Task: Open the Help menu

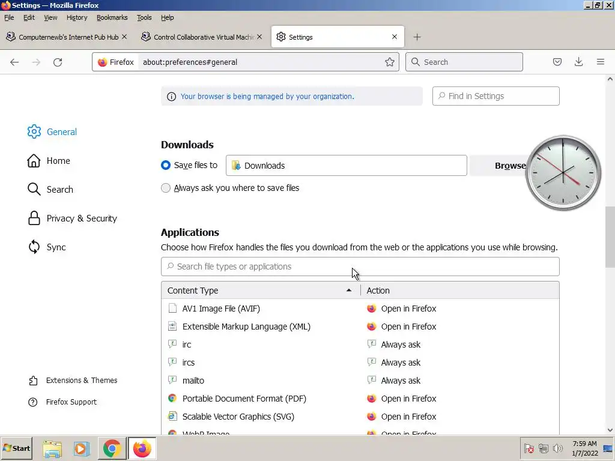Action: click(x=168, y=17)
